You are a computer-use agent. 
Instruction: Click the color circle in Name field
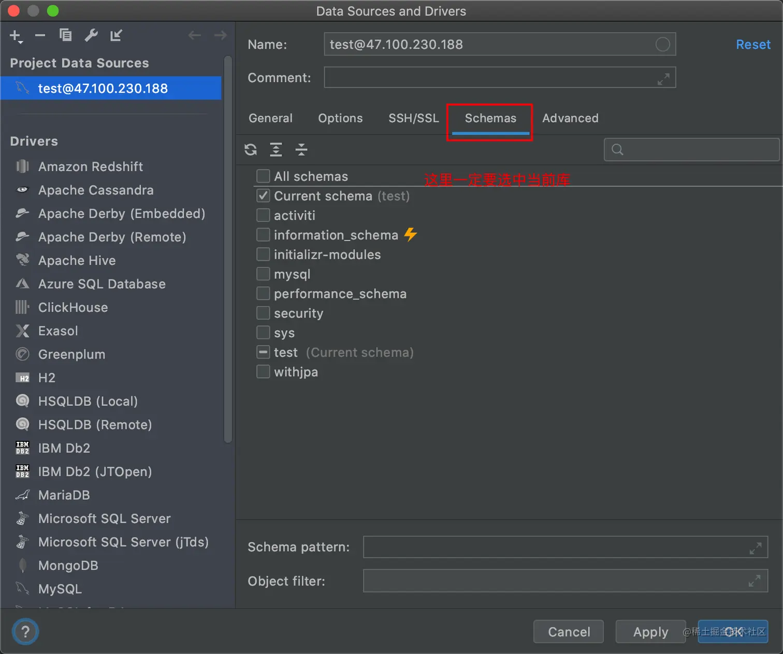(662, 44)
